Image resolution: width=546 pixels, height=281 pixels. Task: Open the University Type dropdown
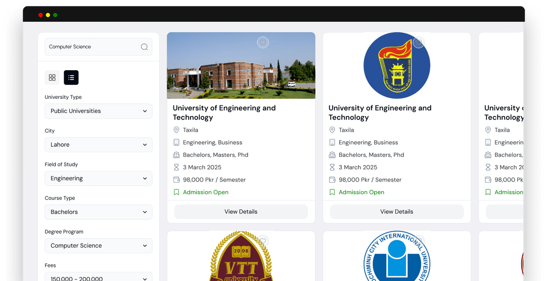[98, 111]
